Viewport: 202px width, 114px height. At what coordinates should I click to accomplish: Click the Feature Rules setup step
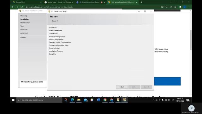pyautogui.click(x=53, y=34)
